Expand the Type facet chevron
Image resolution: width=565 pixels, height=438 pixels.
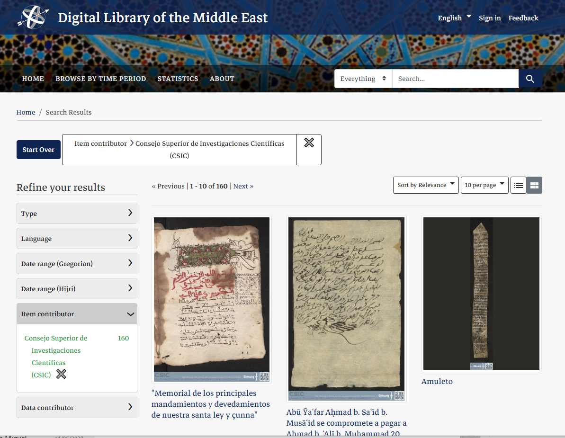(x=131, y=213)
